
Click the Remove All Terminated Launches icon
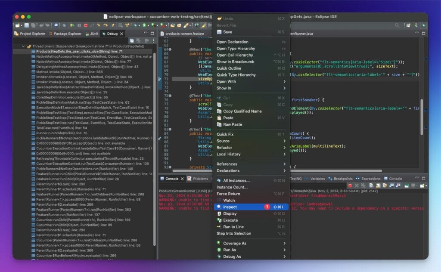pos(363,185)
